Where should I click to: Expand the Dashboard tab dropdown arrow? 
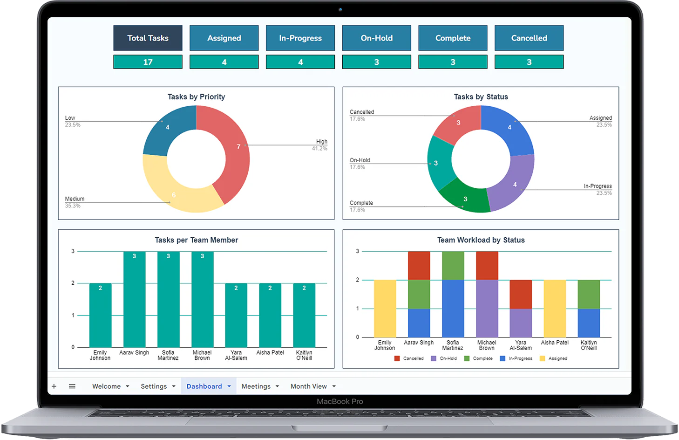[x=229, y=386]
